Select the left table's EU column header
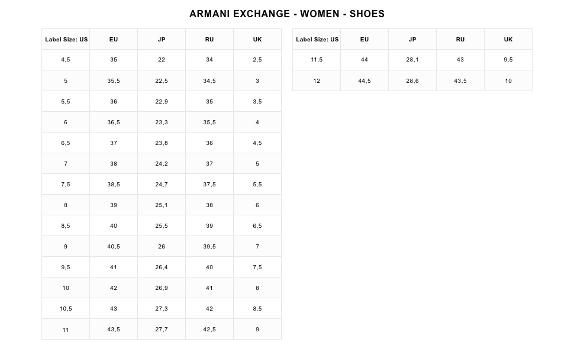This screenshot has width=574, height=355. pos(114,39)
